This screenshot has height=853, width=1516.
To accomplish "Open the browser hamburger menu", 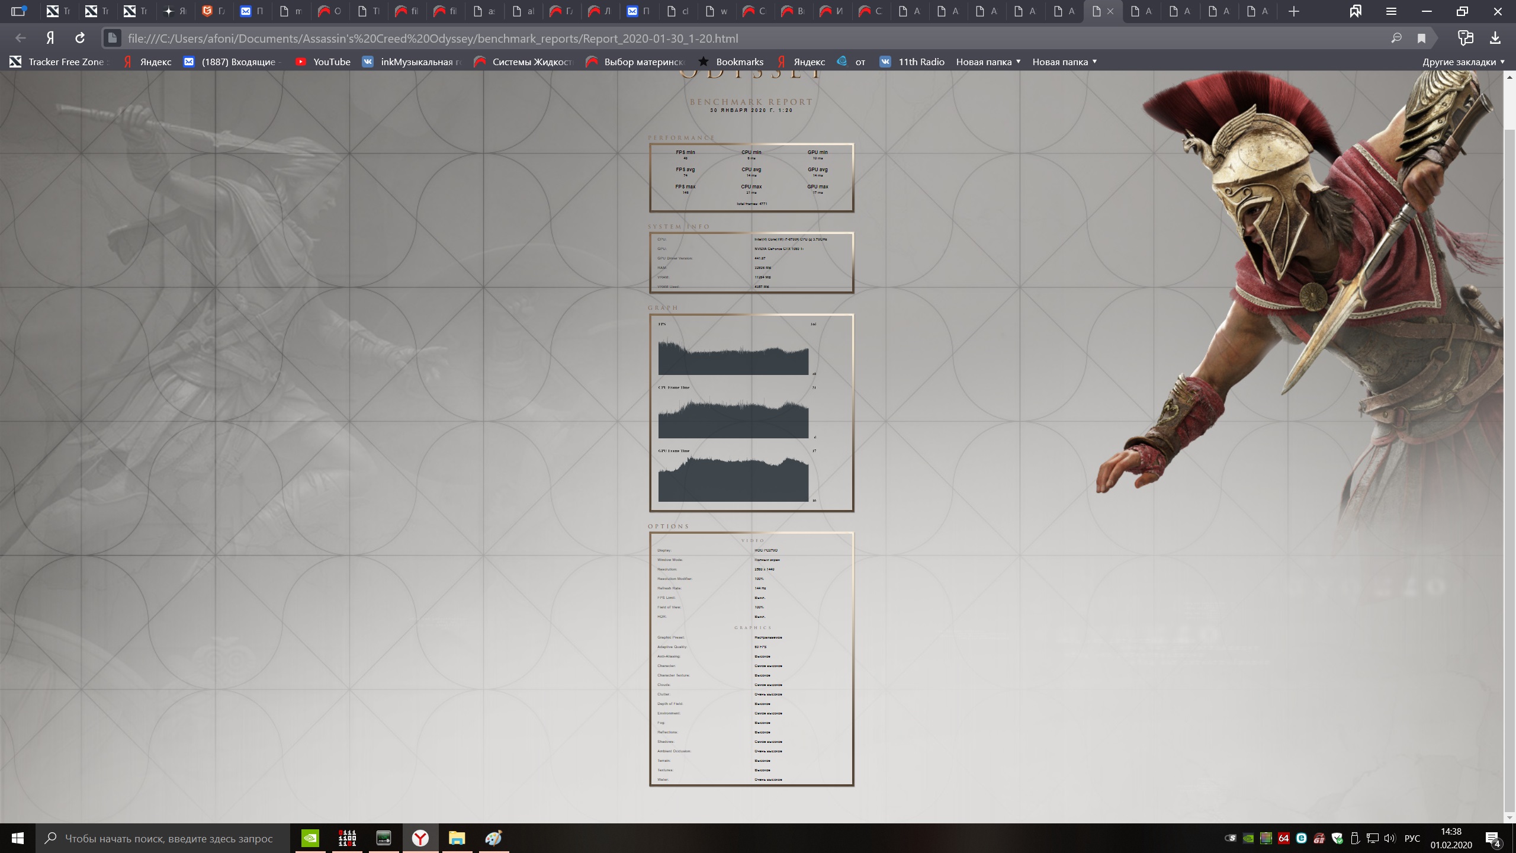I will point(1391,11).
